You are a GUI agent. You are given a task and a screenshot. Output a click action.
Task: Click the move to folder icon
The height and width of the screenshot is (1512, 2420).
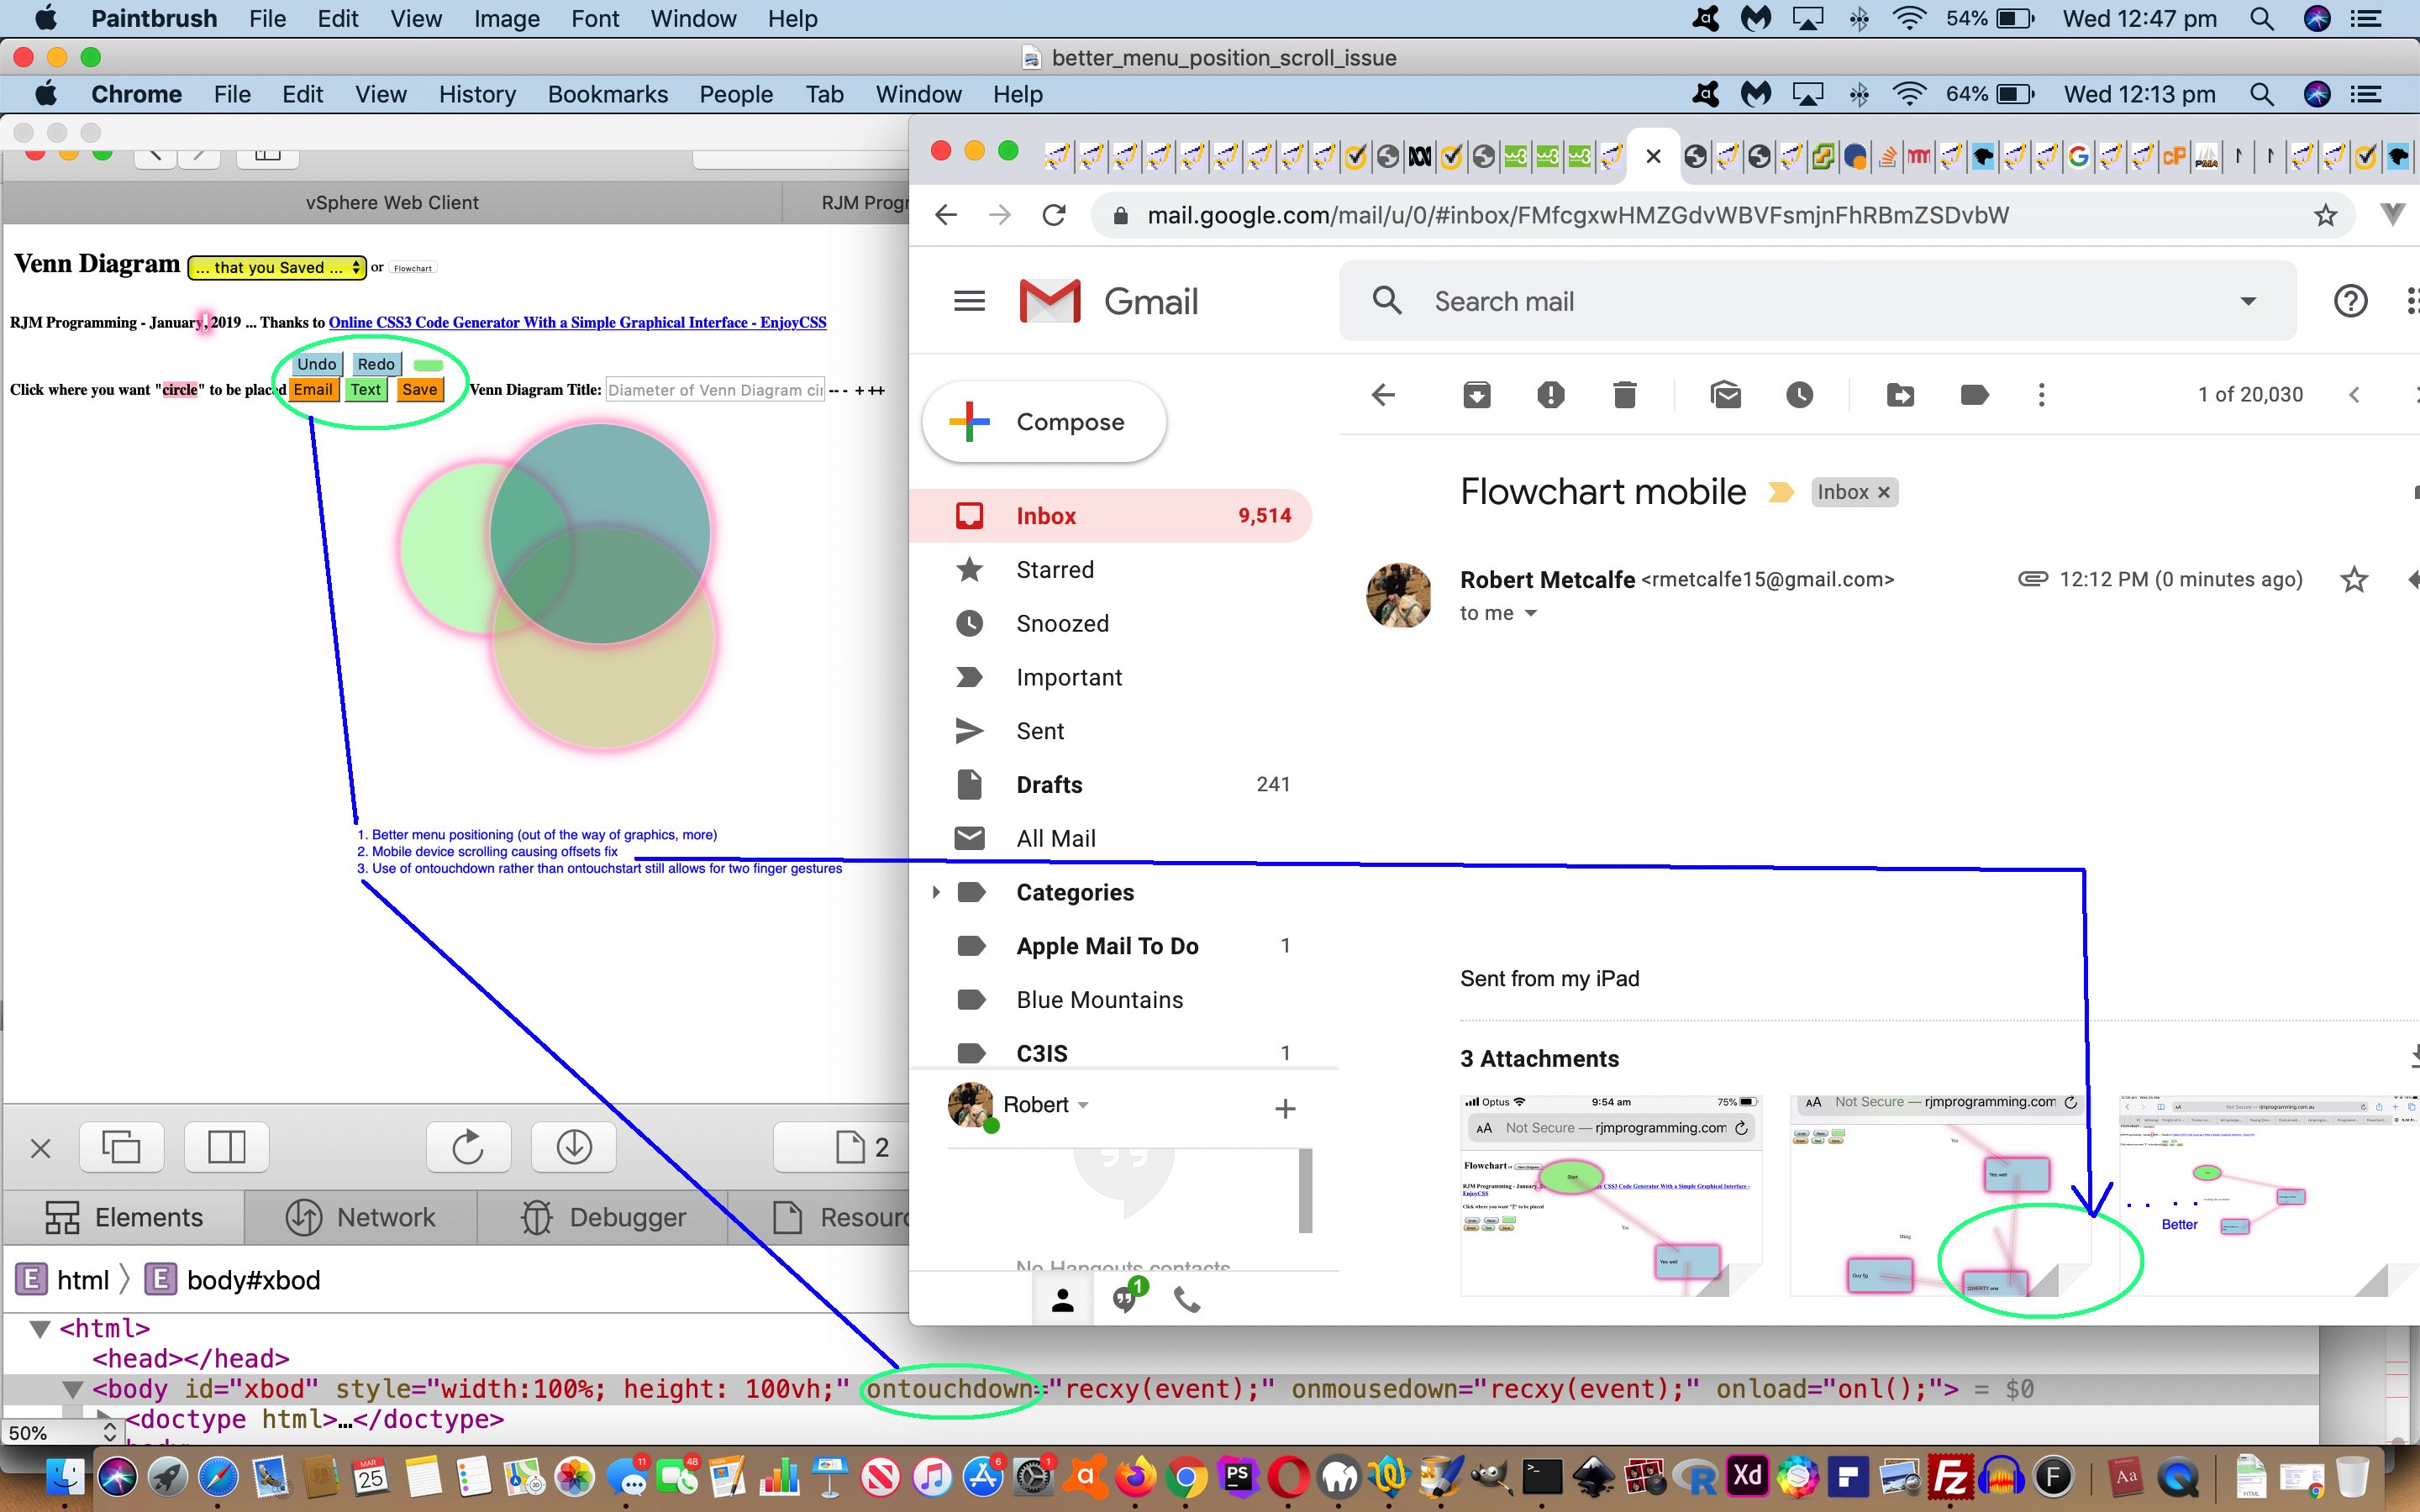(x=1900, y=395)
